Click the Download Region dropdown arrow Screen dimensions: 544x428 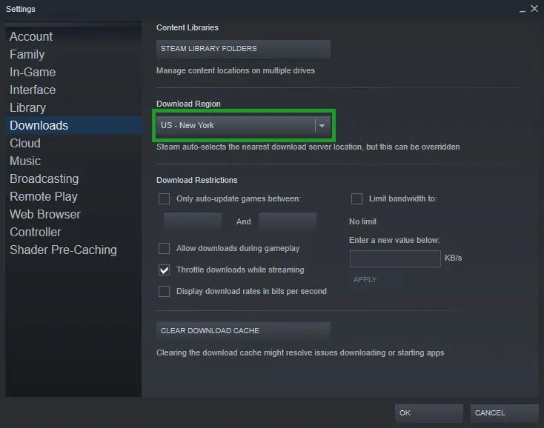click(x=322, y=125)
